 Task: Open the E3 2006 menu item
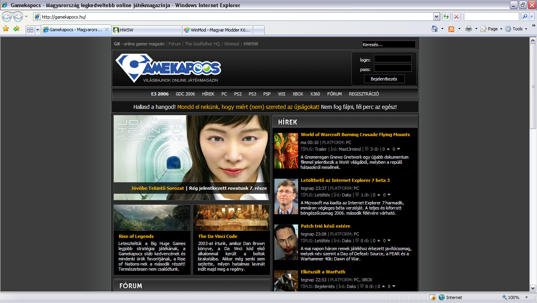click(160, 94)
